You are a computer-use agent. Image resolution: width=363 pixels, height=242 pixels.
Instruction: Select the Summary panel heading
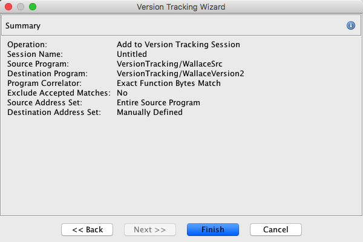24,26
